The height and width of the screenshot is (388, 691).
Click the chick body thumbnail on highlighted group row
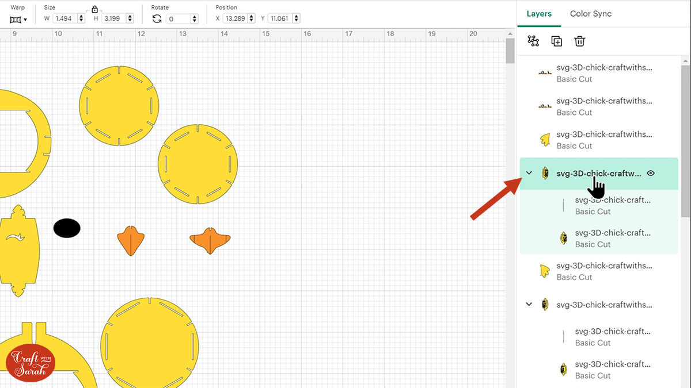(545, 173)
